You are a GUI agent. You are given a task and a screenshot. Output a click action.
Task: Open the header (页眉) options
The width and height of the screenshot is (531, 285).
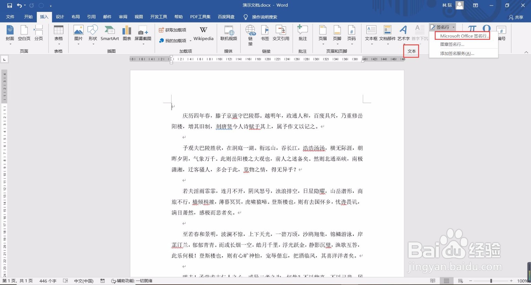[x=323, y=34]
